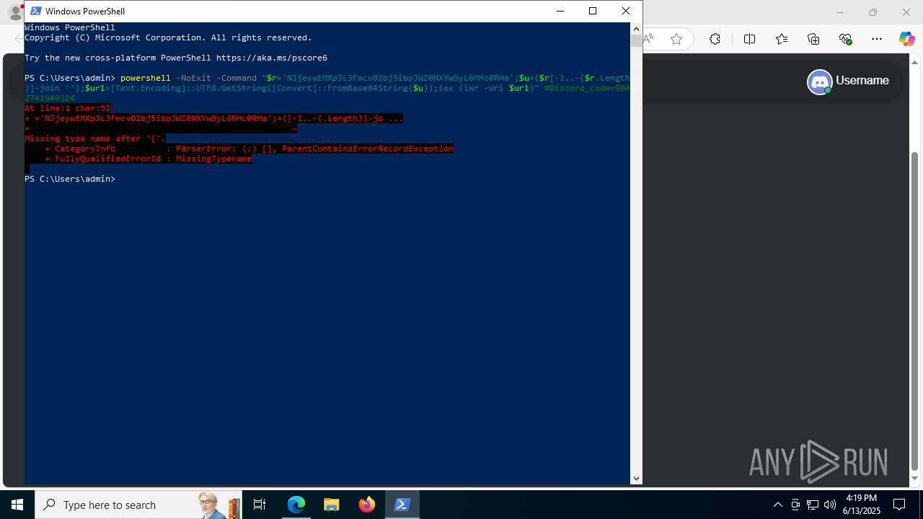Click the Username label on page
Viewport: 923px width, 519px height.
tap(862, 81)
